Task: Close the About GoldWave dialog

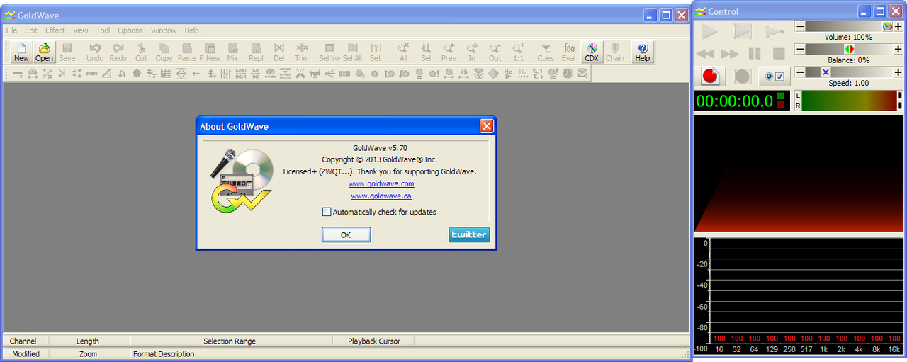Action: tap(487, 126)
